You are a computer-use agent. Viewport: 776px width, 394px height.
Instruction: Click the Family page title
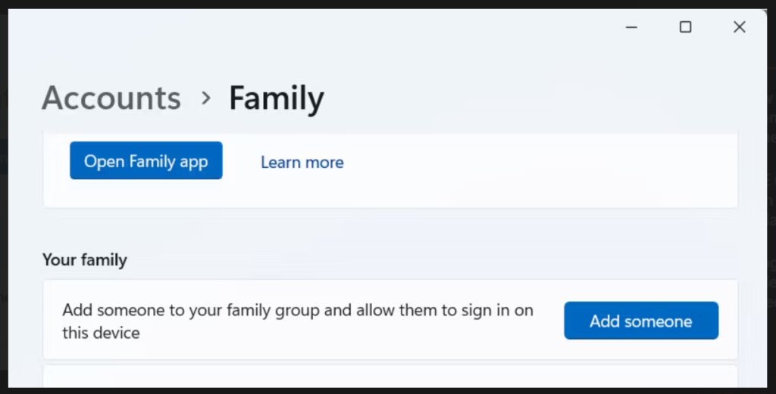(x=277, y=98)
